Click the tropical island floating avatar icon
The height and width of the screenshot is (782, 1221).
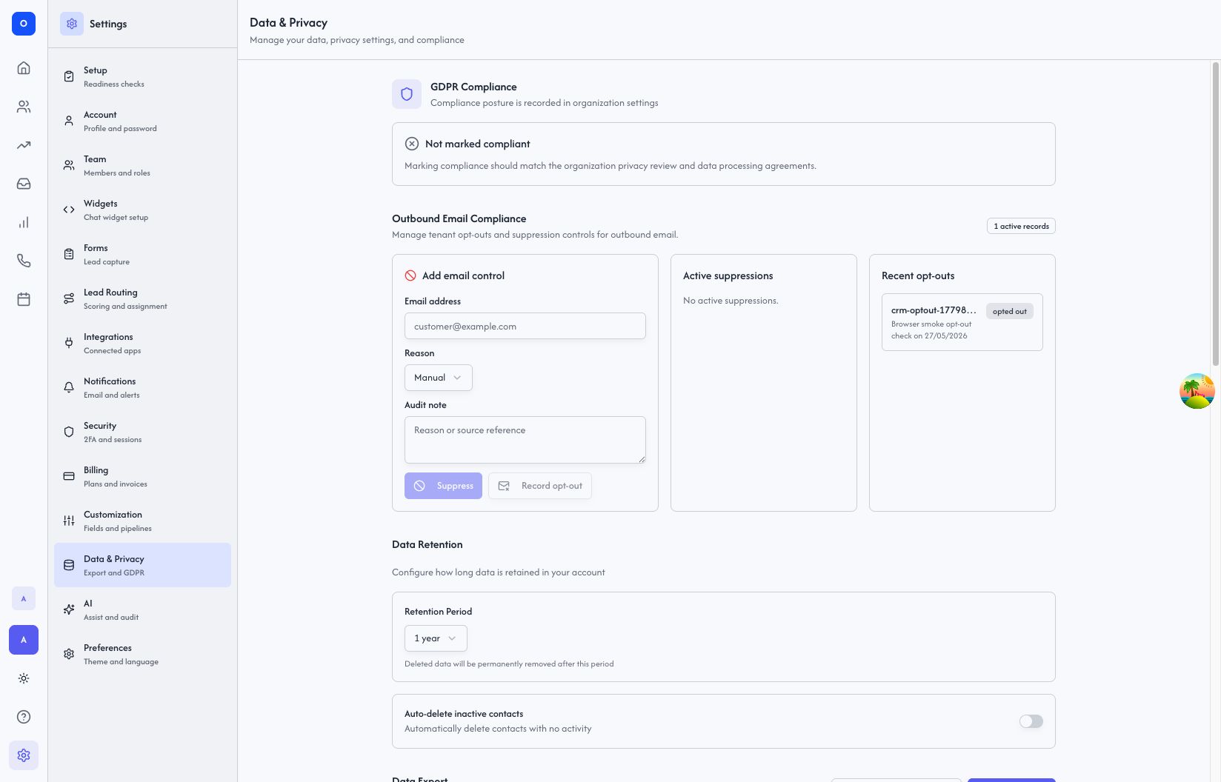point(1197,391)
